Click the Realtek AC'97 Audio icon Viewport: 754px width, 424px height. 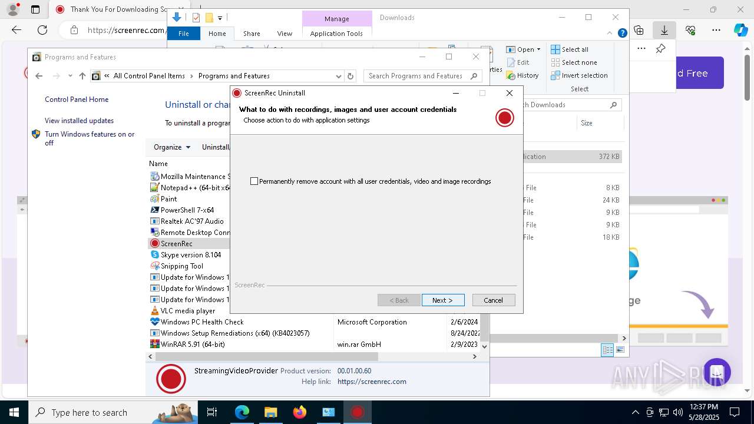point(155,221)
